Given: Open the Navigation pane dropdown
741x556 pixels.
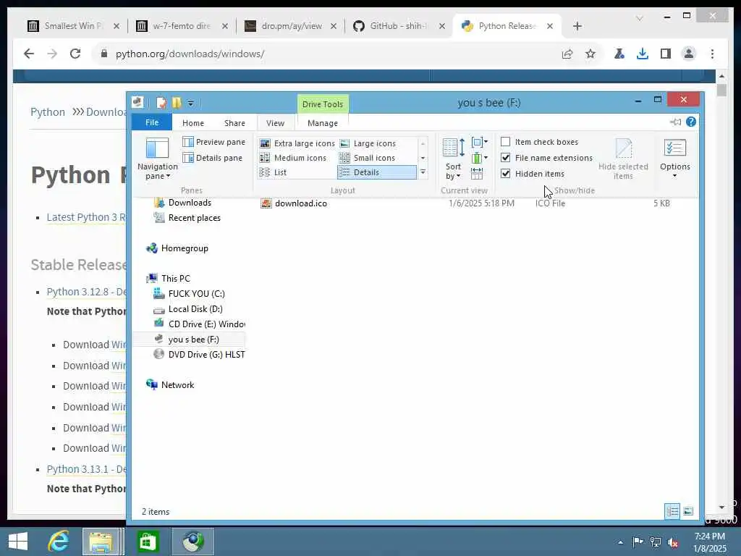Looking at the screenshot, I should (157, 159).
